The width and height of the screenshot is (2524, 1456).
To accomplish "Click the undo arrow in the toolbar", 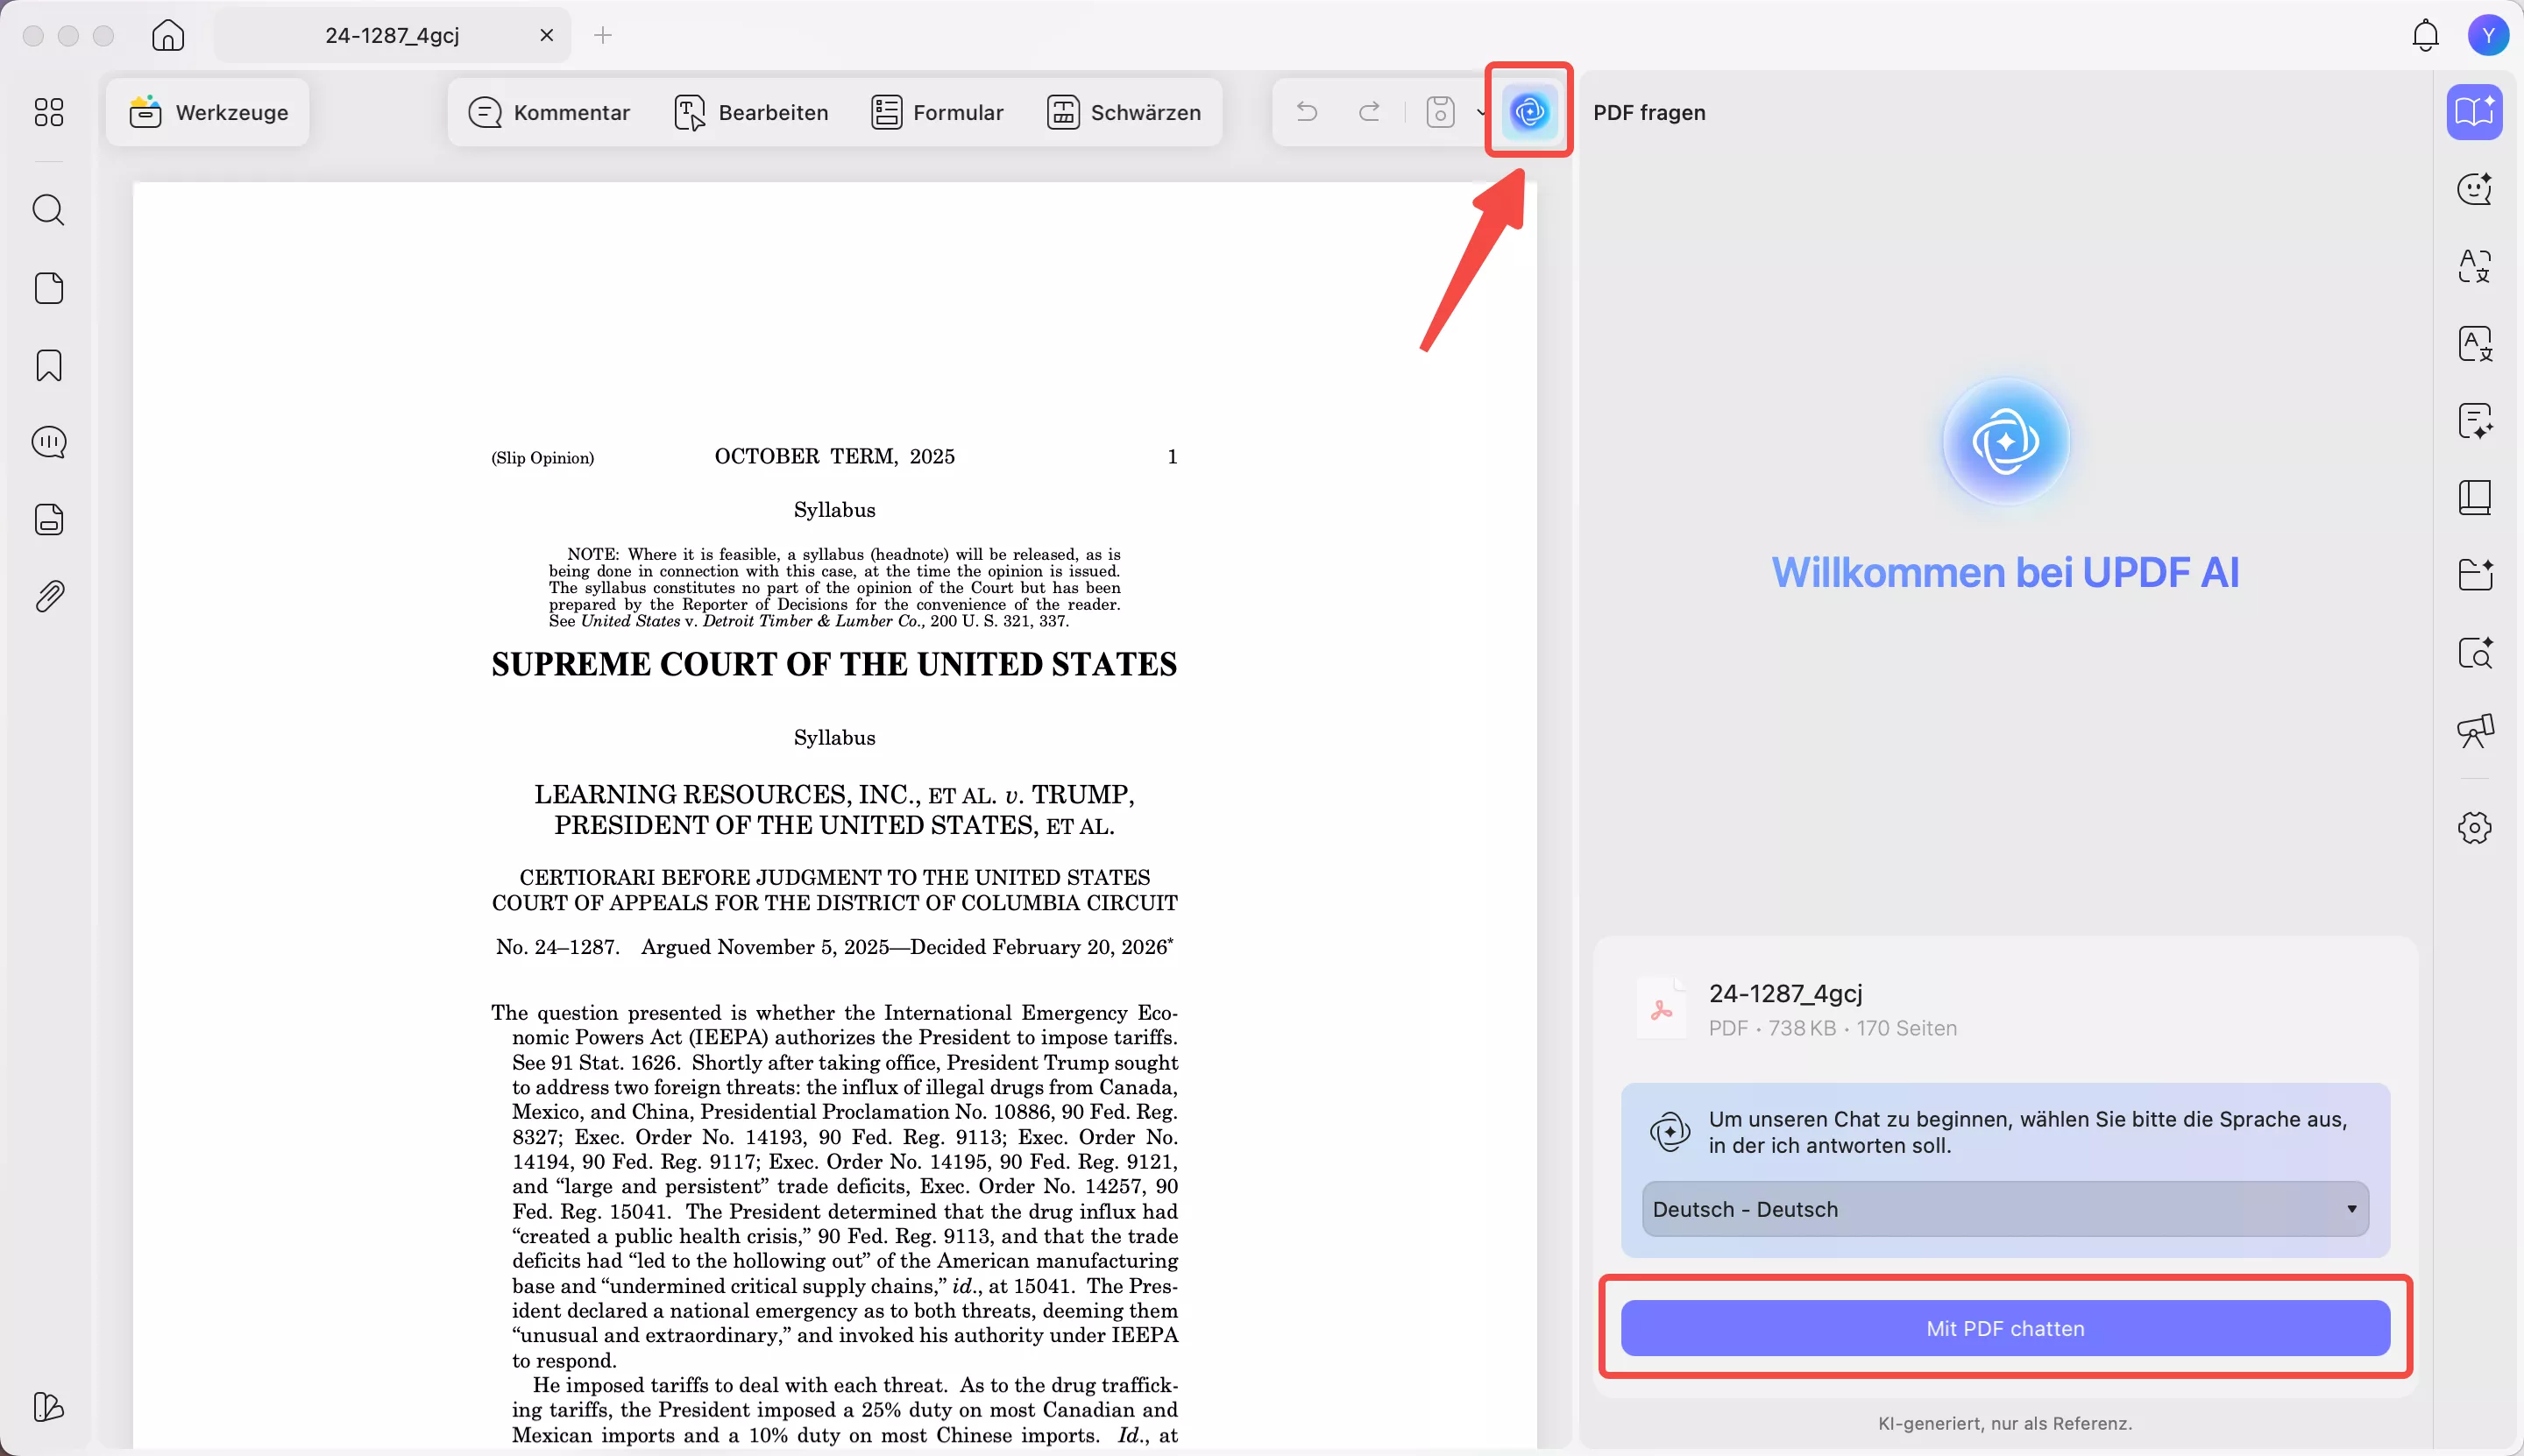I will coord(1307,112).
